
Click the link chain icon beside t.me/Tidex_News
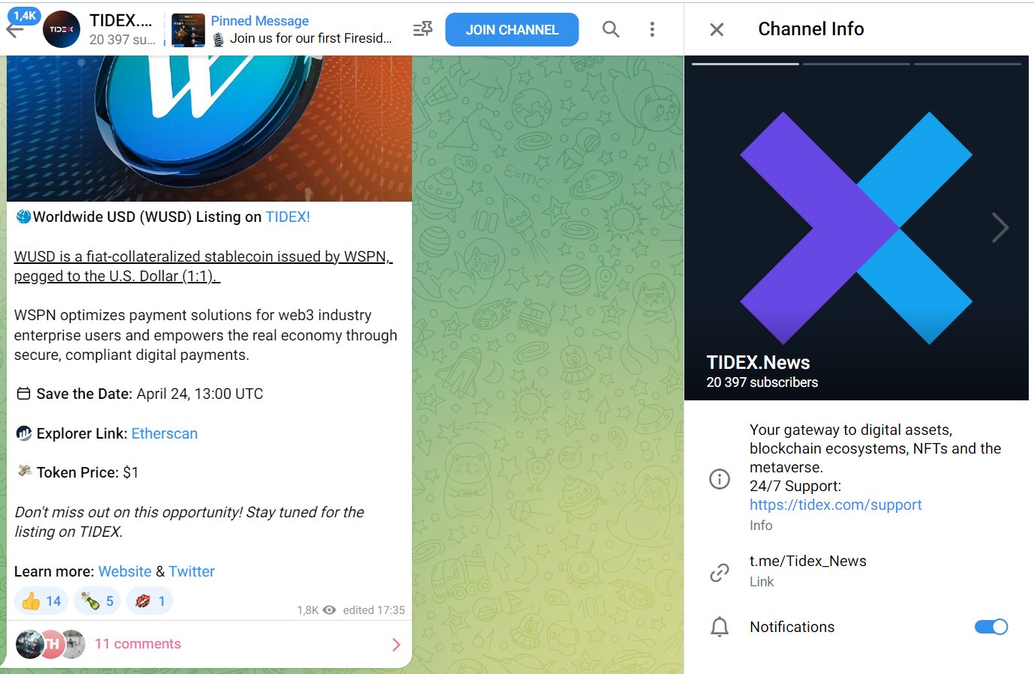[720, 573]
